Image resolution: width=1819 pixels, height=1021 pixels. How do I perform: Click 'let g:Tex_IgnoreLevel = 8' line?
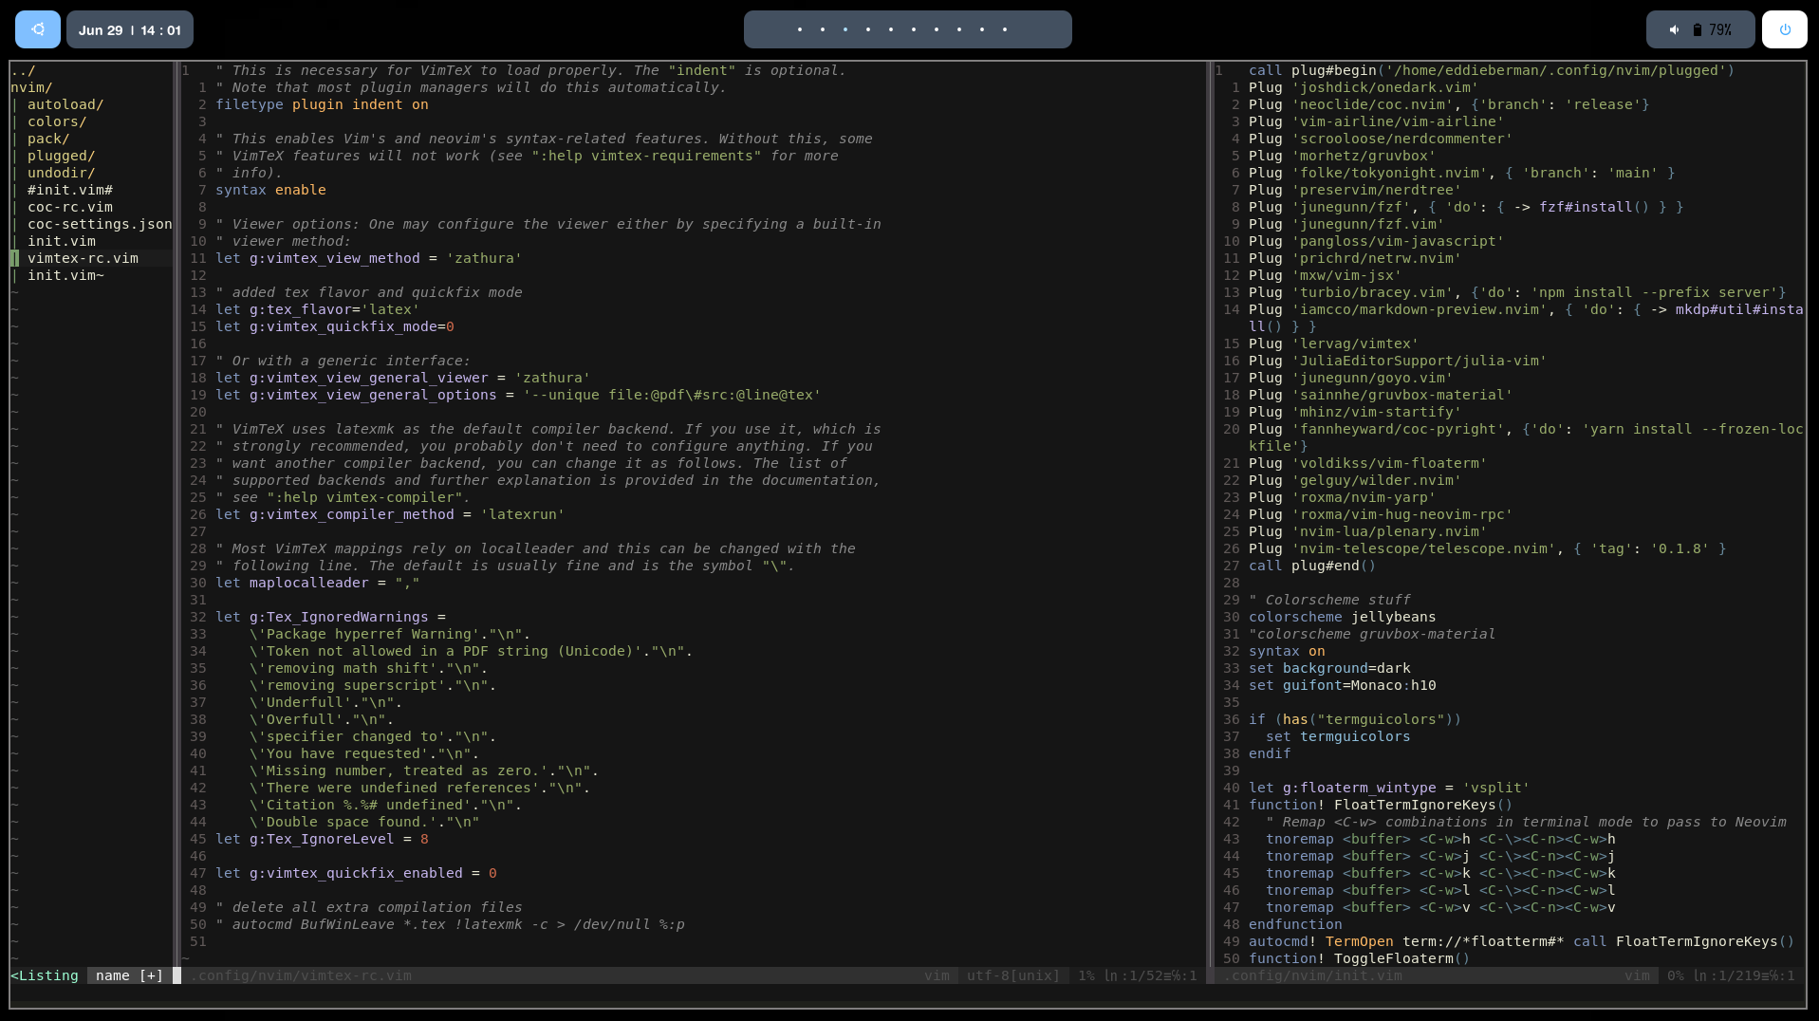[322, 839]
